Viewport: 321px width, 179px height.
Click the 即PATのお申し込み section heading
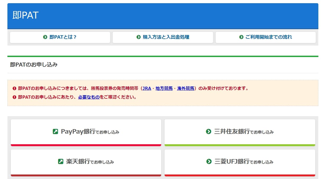coord(34,64)
